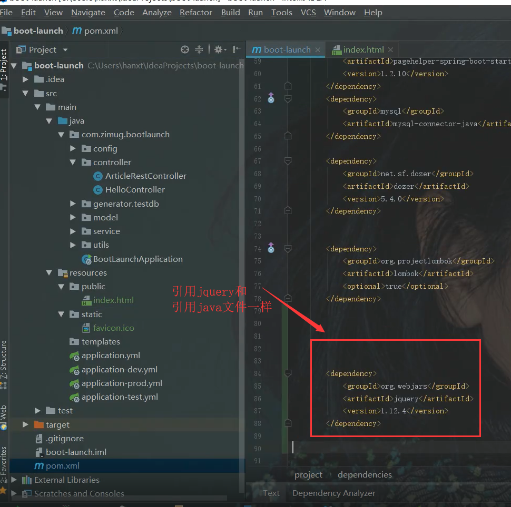
Task: Collapse the public folder
Action: pos(61,287)
